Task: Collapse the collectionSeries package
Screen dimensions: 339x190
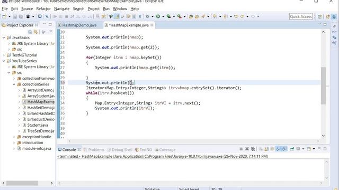Action: pos(14,84)
